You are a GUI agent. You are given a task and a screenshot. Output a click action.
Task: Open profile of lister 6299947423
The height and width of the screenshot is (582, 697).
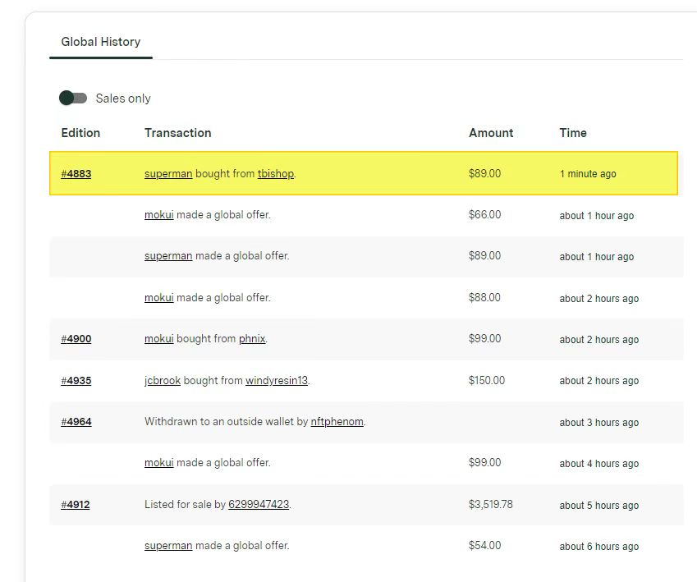point(259,505)
